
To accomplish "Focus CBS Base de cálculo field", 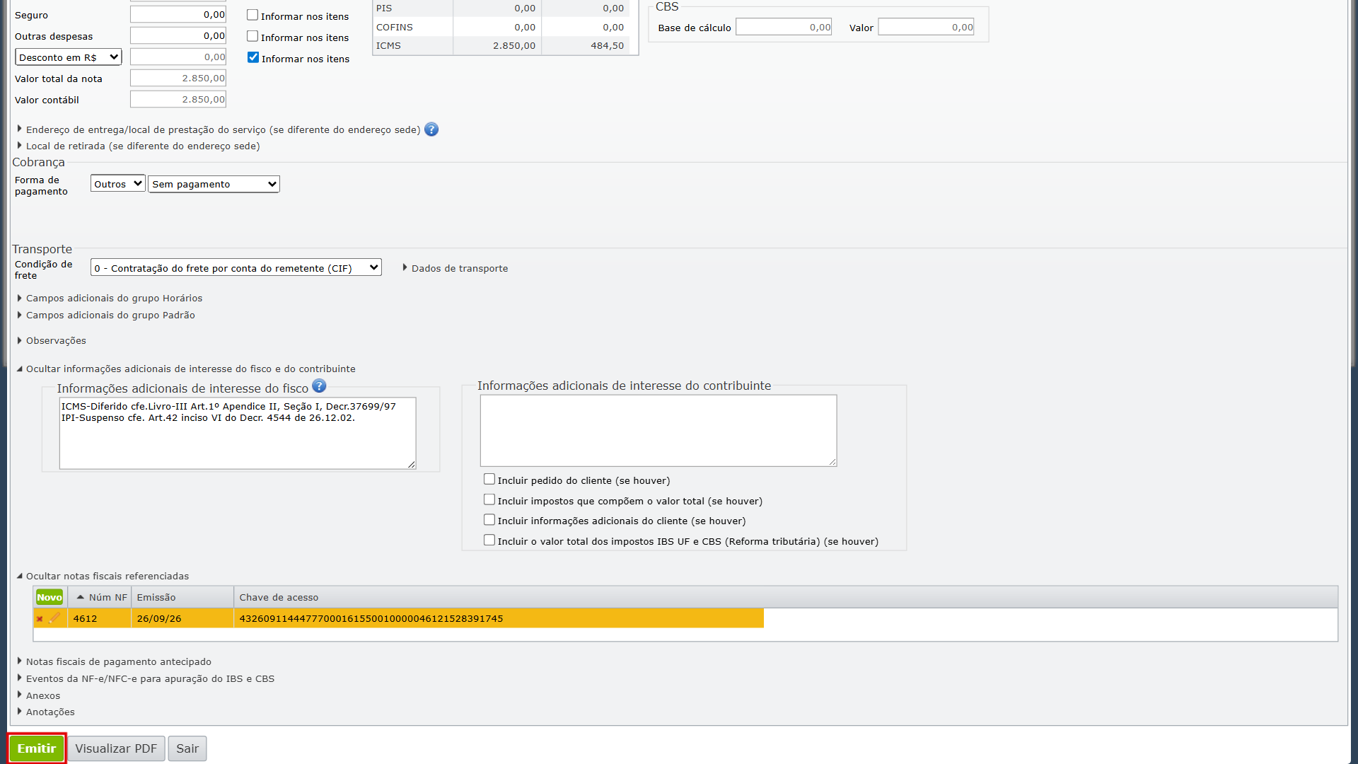I will pyautogui.click(x=784, y=27).
